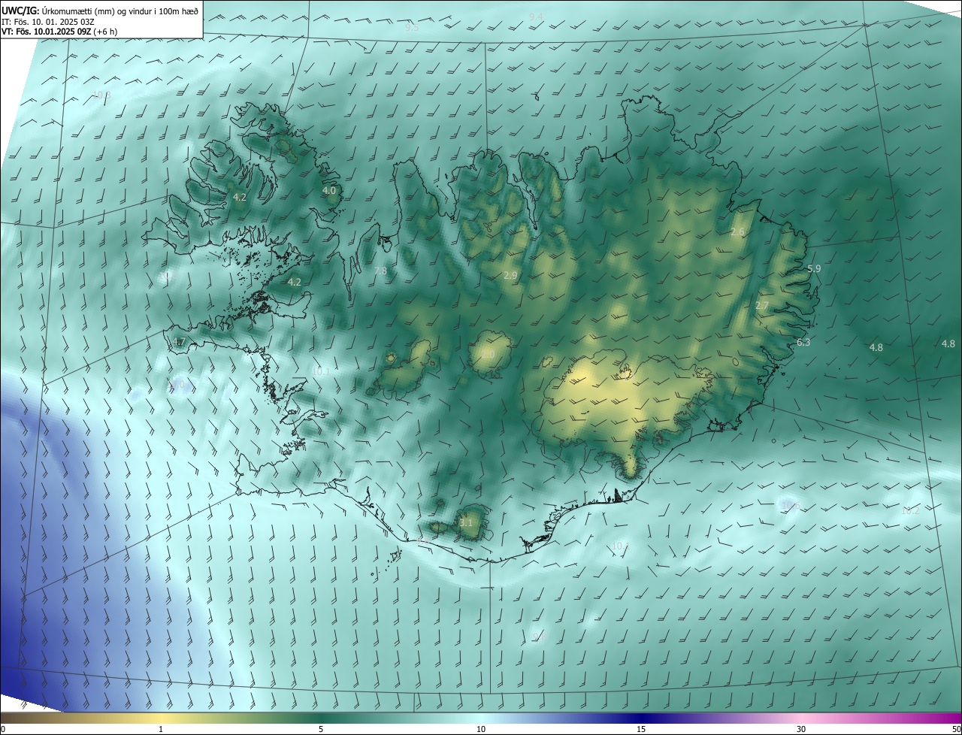Select the 2.9 value label

(510, 277)
